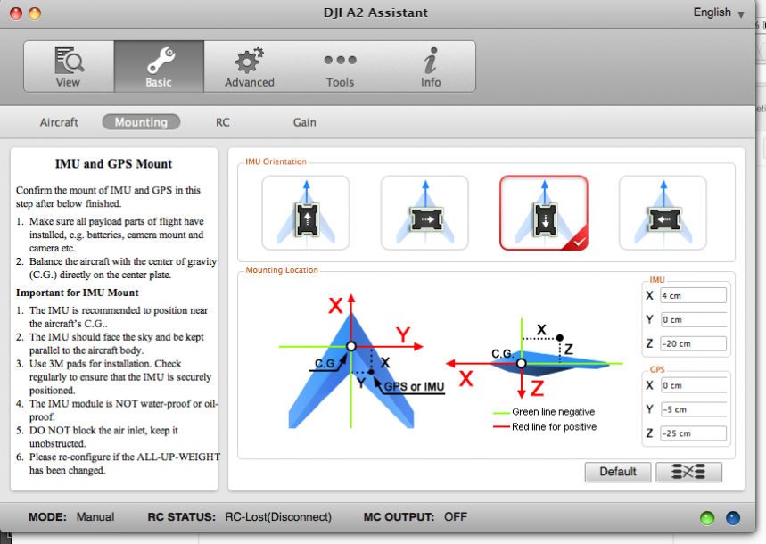Click the GPS Y offset field
Viewport: 766px width, 544px height.
coord(693,409)
